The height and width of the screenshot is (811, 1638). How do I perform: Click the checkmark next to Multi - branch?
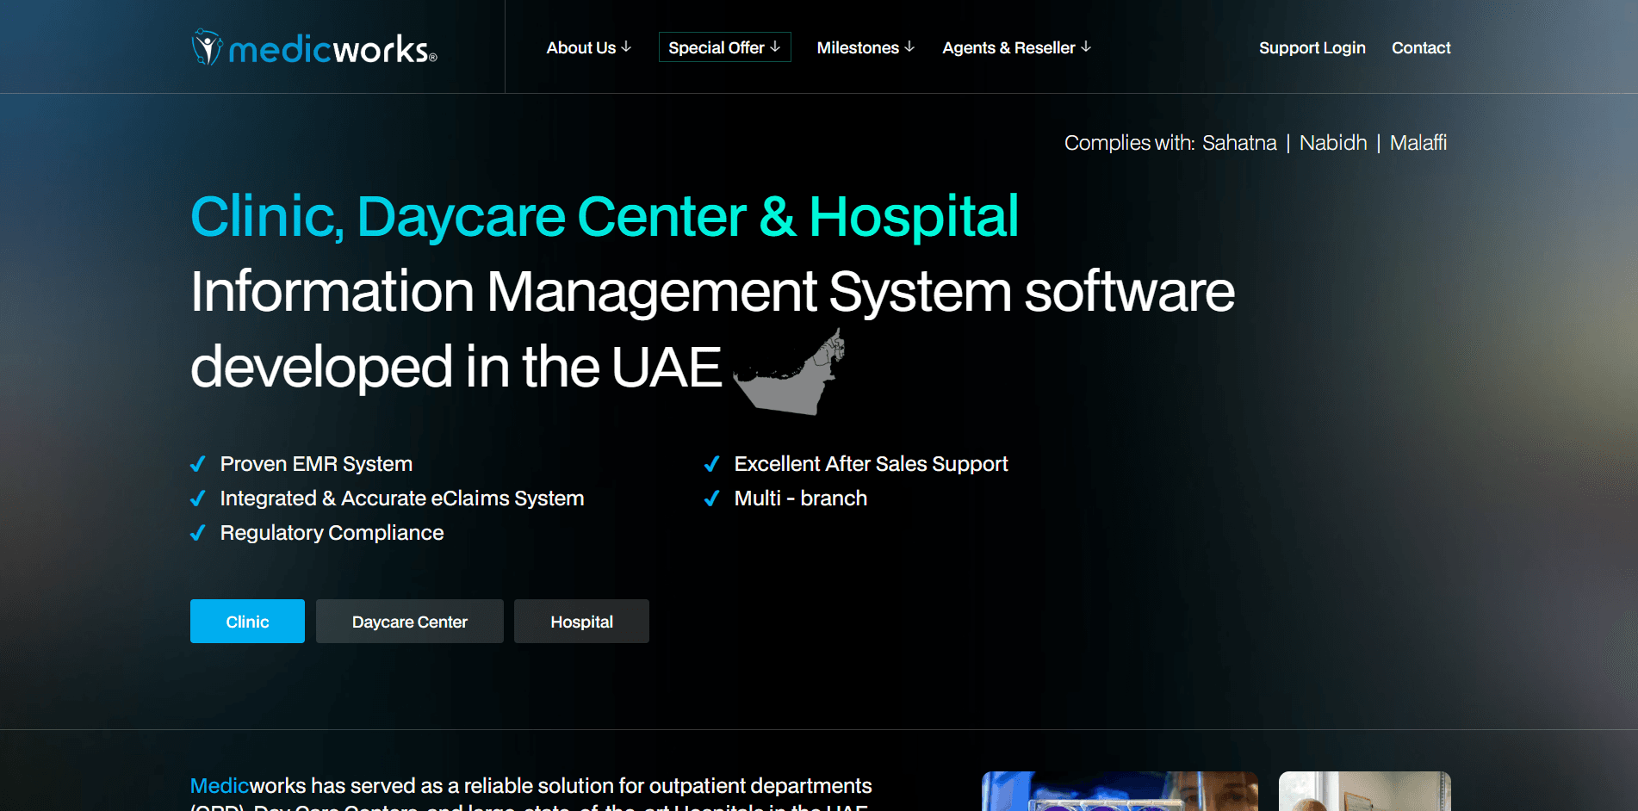(x=712, y=498)
